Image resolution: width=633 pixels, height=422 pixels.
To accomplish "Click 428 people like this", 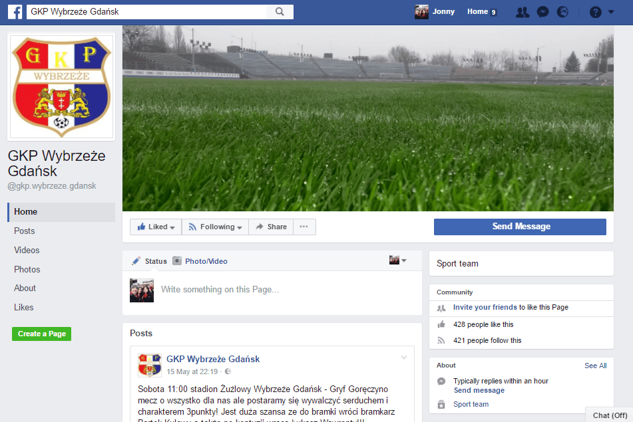I will click(483, 324).
